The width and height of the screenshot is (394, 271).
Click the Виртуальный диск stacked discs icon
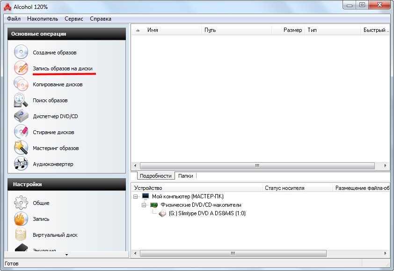coord(21,234)
